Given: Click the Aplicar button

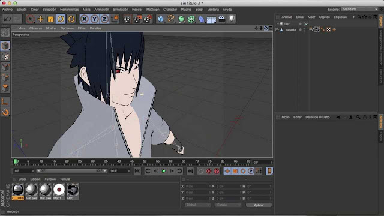Looking at the screenshot, I should tap(259, 205).
